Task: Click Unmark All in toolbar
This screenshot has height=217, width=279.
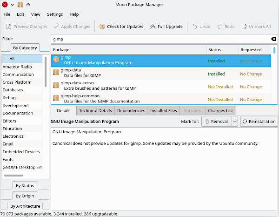Action: 256,27
